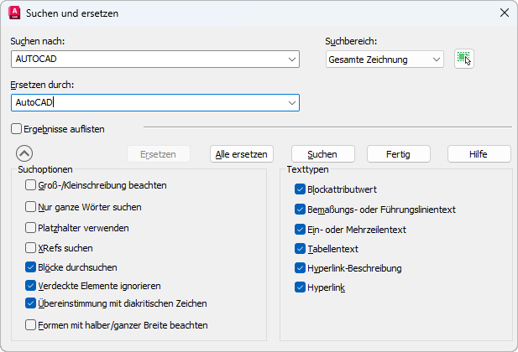
Task: Toggle 'Tabellentext' checkbox off
Action: (301, 249)
